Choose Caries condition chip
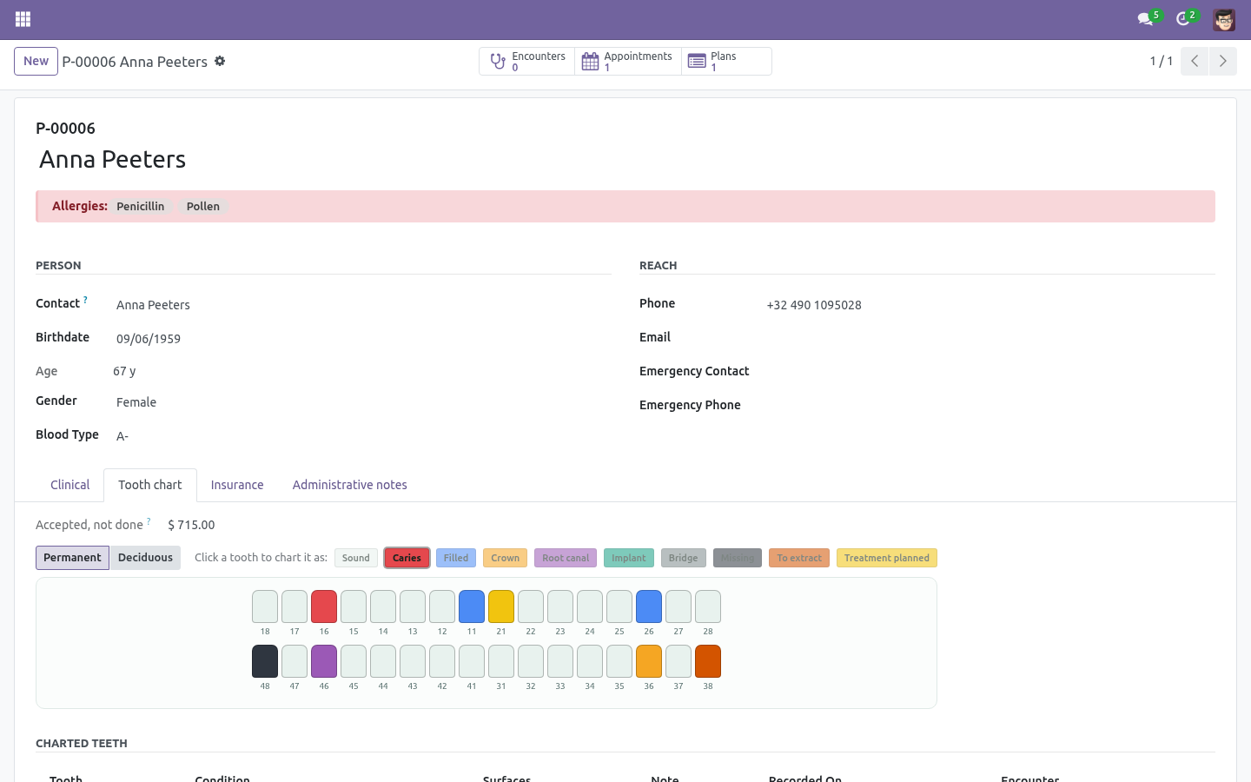The width and height of the screenshot is (1251, 782). coord(407,558)
